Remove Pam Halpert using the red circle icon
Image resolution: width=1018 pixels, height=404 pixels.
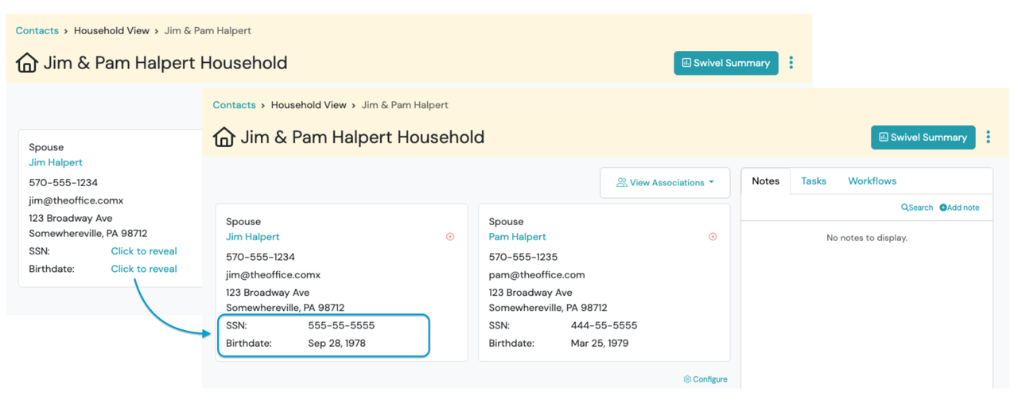[x=713, y=237]
